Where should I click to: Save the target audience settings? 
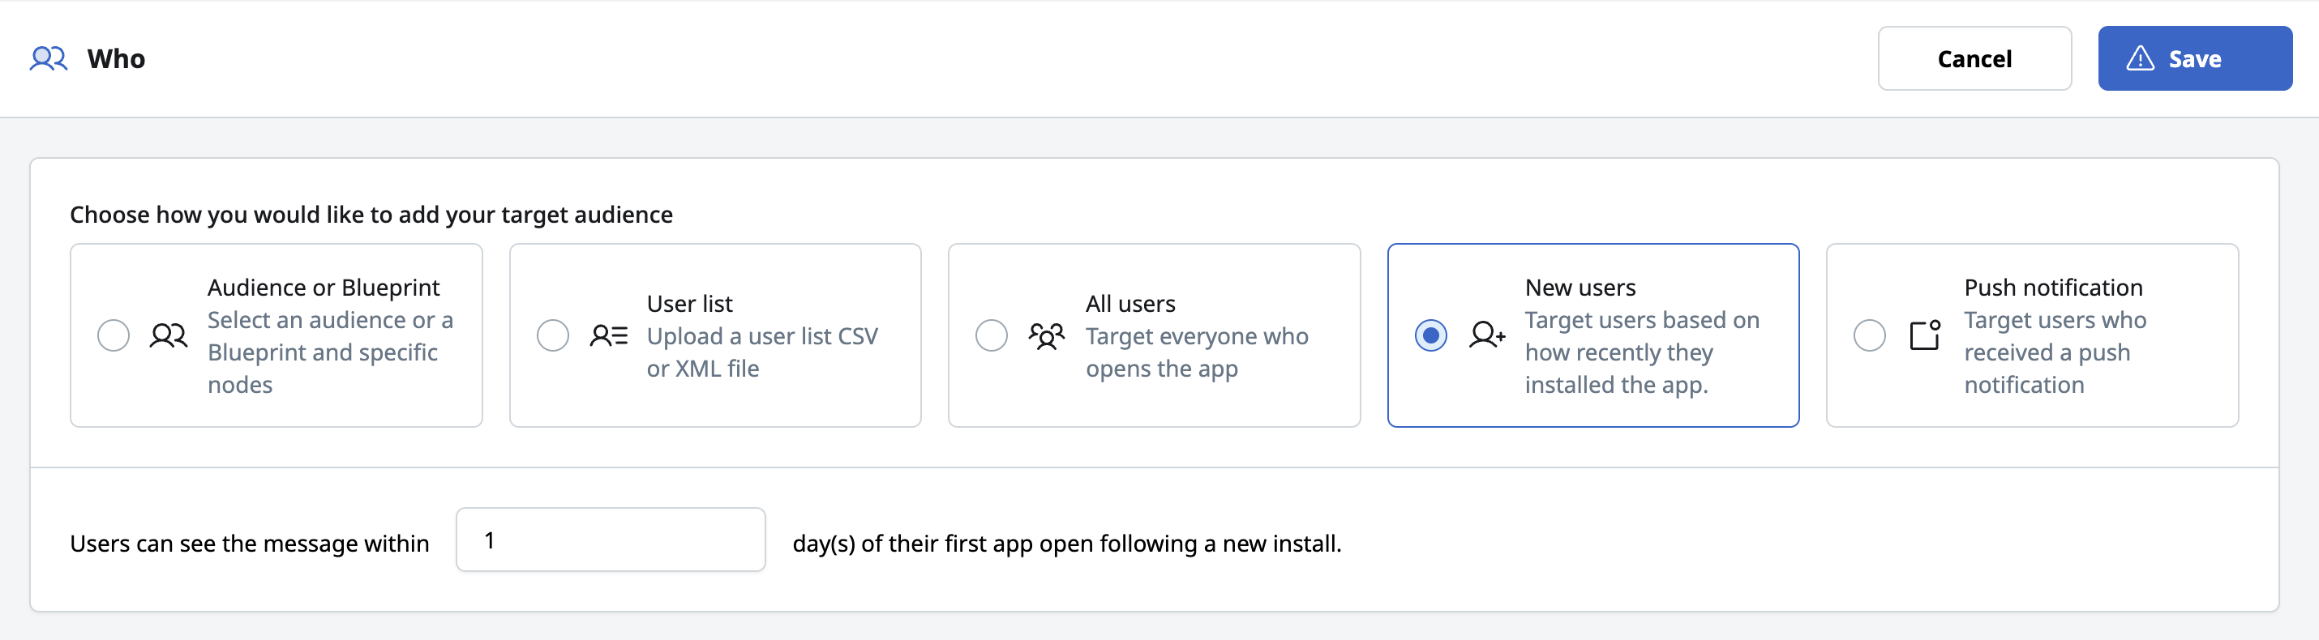pyautogui.click(x=2195, y=58)
